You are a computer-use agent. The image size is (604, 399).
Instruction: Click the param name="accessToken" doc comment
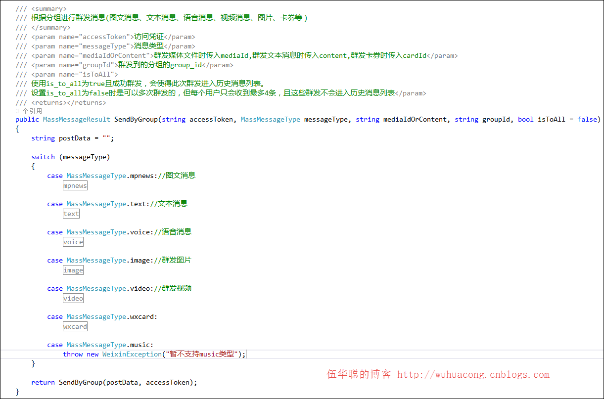pos(105,37)
